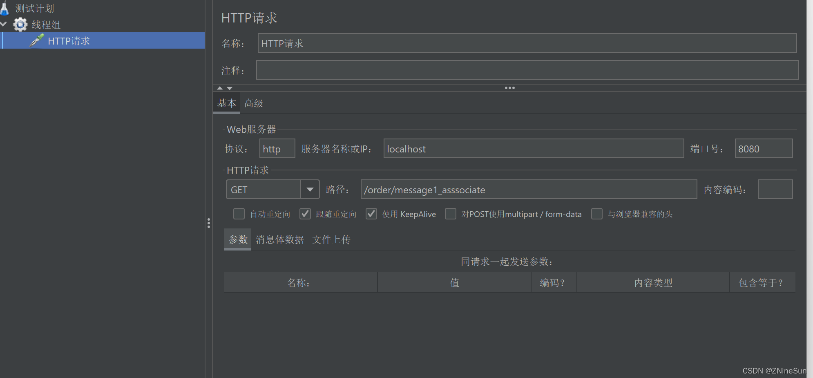The image size is (813, 378).
Task: Click the 注释 comment field
Action: (527, 70)
